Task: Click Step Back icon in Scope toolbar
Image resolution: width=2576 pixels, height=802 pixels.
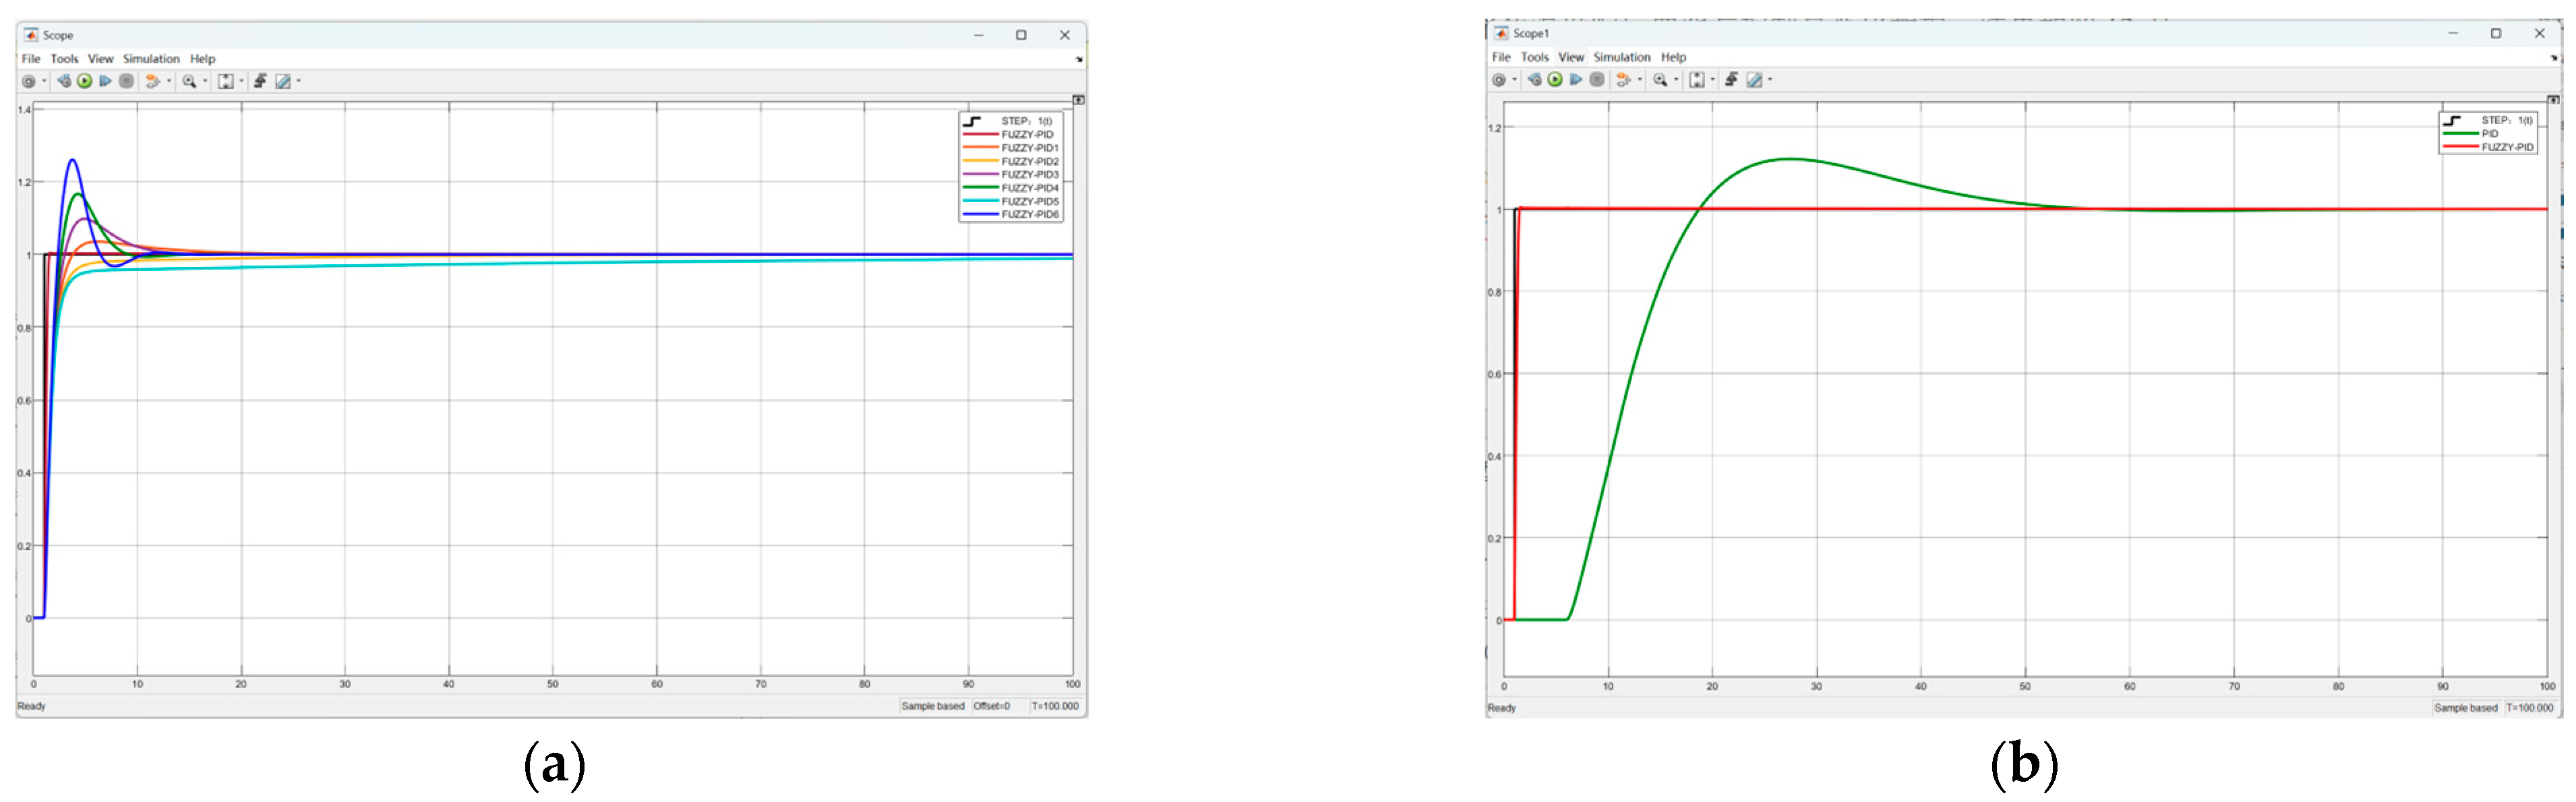Action: pos(65,81)
